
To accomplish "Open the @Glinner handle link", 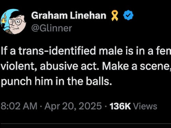I will (52, 28).
